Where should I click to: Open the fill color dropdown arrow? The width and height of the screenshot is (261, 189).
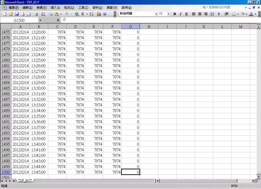246,14
